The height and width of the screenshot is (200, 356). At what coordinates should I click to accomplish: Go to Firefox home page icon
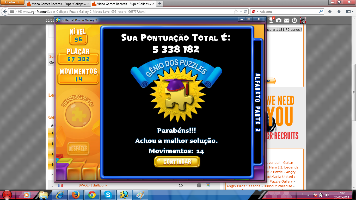339,11
